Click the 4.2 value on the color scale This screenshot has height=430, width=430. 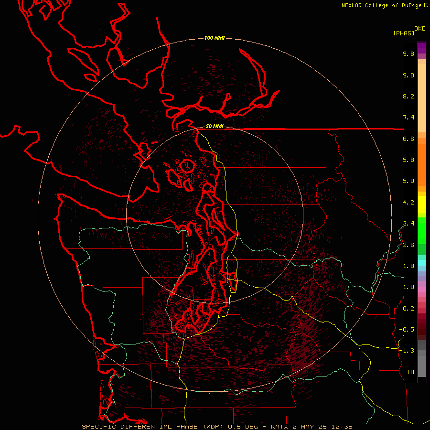click(408, 203)
